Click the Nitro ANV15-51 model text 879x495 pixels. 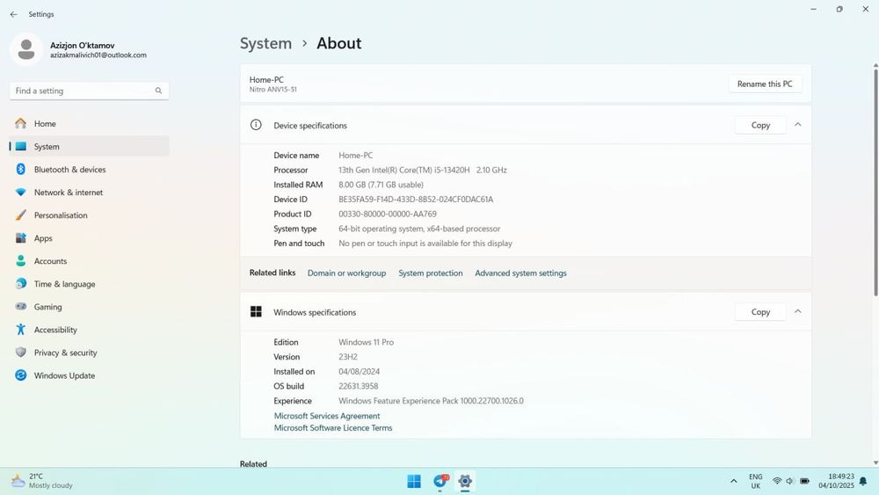(x=273, y=90)
